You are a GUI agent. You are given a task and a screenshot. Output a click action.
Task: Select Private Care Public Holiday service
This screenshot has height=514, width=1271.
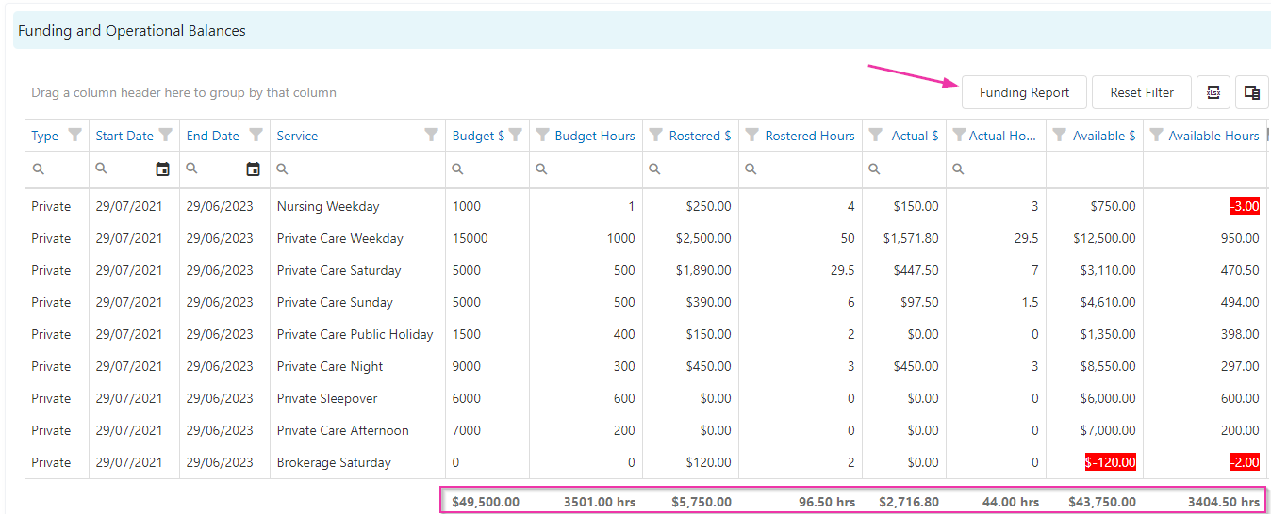coord(355,334)
